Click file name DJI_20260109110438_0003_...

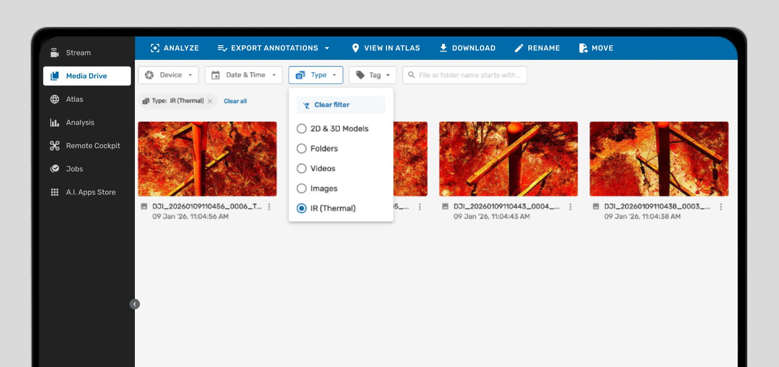click(657, 206)
